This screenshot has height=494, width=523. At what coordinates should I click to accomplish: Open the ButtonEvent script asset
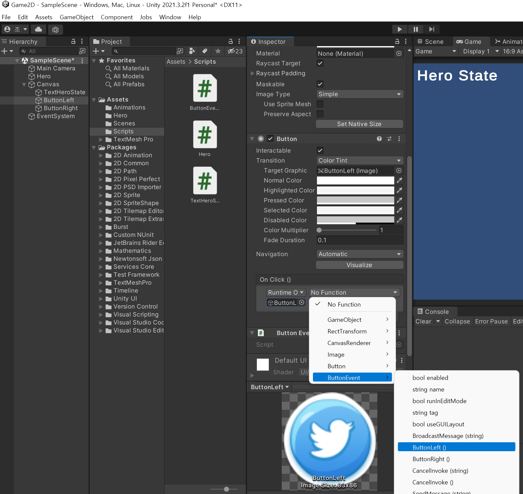tap(205, 93)
